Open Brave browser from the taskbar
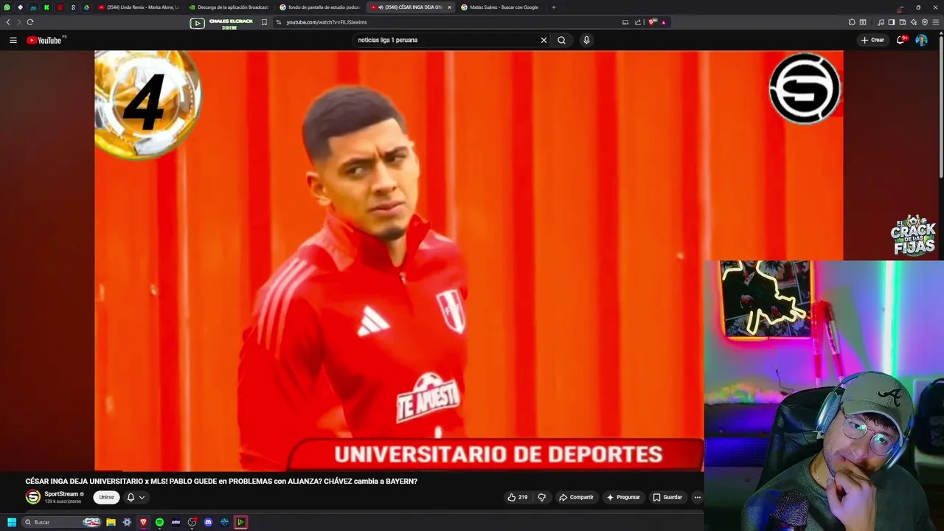 click(143, 522)
